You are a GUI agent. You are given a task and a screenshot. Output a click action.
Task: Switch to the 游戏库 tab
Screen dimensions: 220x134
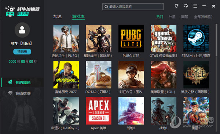[x=78, y=16]
